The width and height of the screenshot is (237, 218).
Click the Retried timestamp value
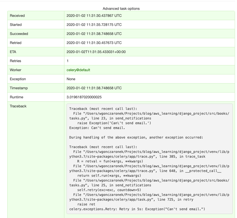coord(94,43)
